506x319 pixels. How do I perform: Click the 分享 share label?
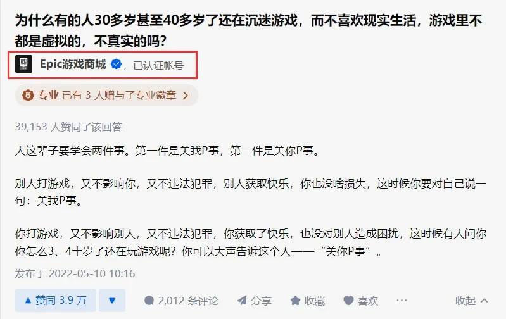point(261,301)
